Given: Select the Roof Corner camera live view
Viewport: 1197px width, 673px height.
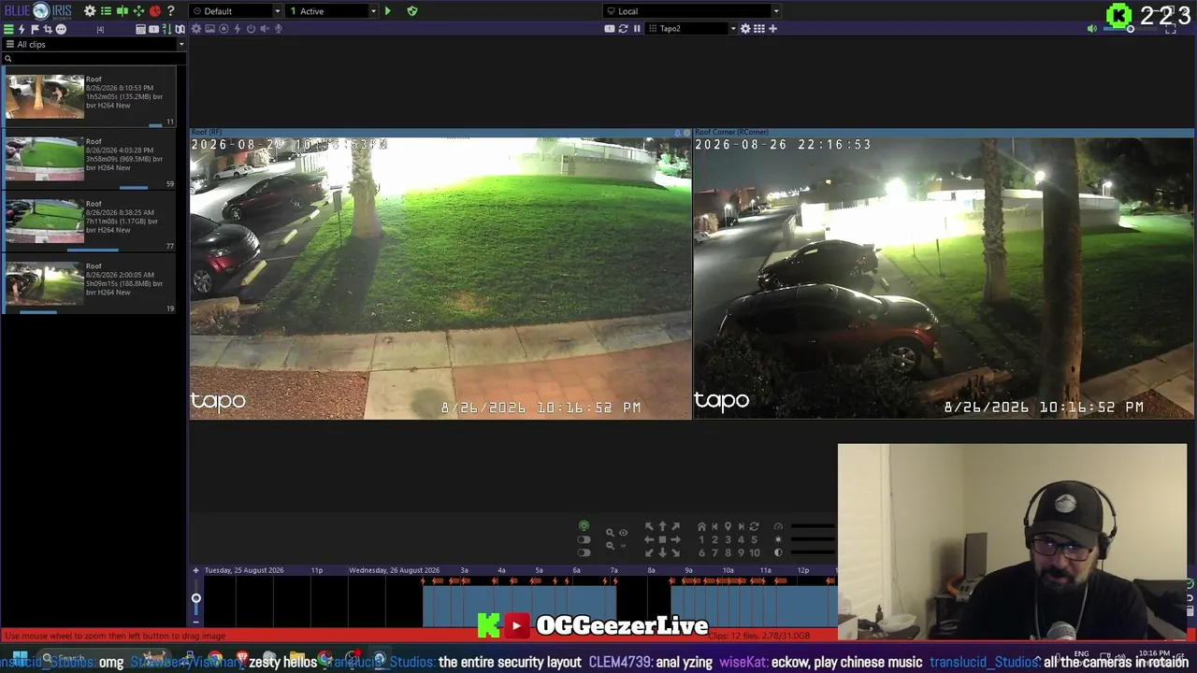Looking at the screenshot, I should (x=944, y=278).
